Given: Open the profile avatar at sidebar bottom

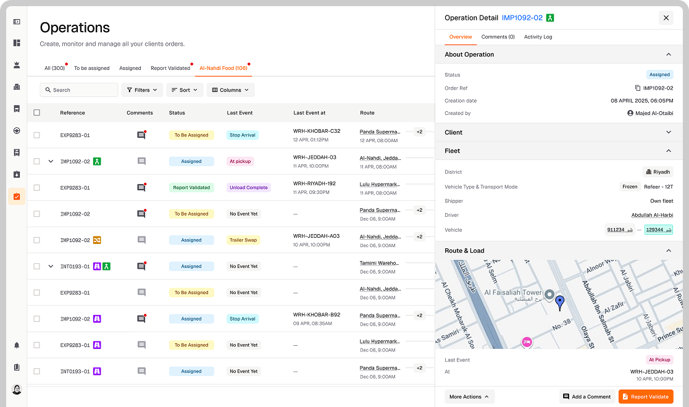Looking at the screenshot, I should pos(17,390).
